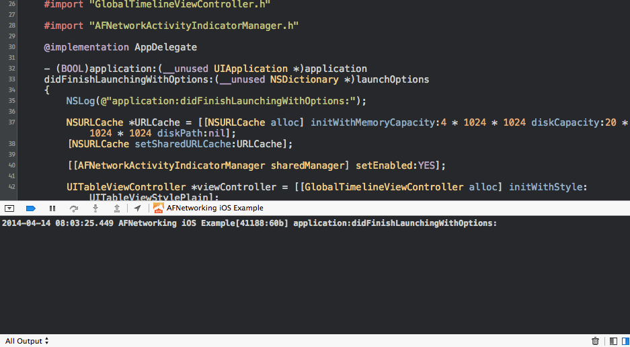This screenshot has height=347, width=630.
Task: Click the Step Out debug icon
Action: click(116, 208)
